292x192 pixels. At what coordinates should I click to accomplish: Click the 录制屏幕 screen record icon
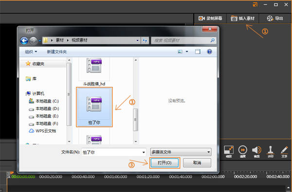click(201, 18)
